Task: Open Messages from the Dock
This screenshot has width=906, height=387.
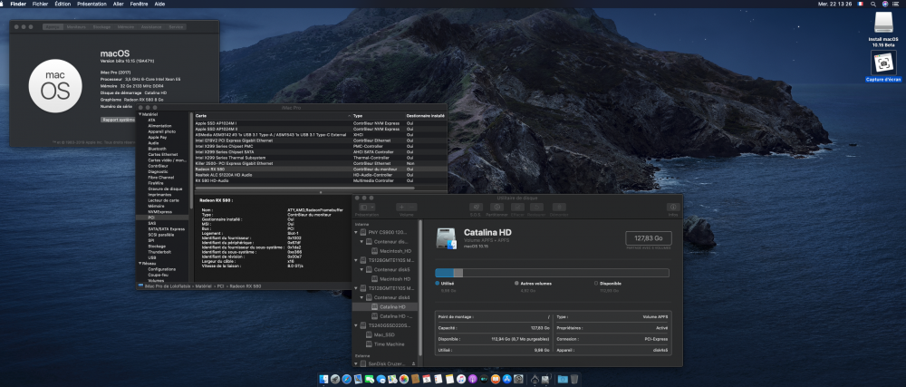Action: pyautogui.click(x=381, y=379)
